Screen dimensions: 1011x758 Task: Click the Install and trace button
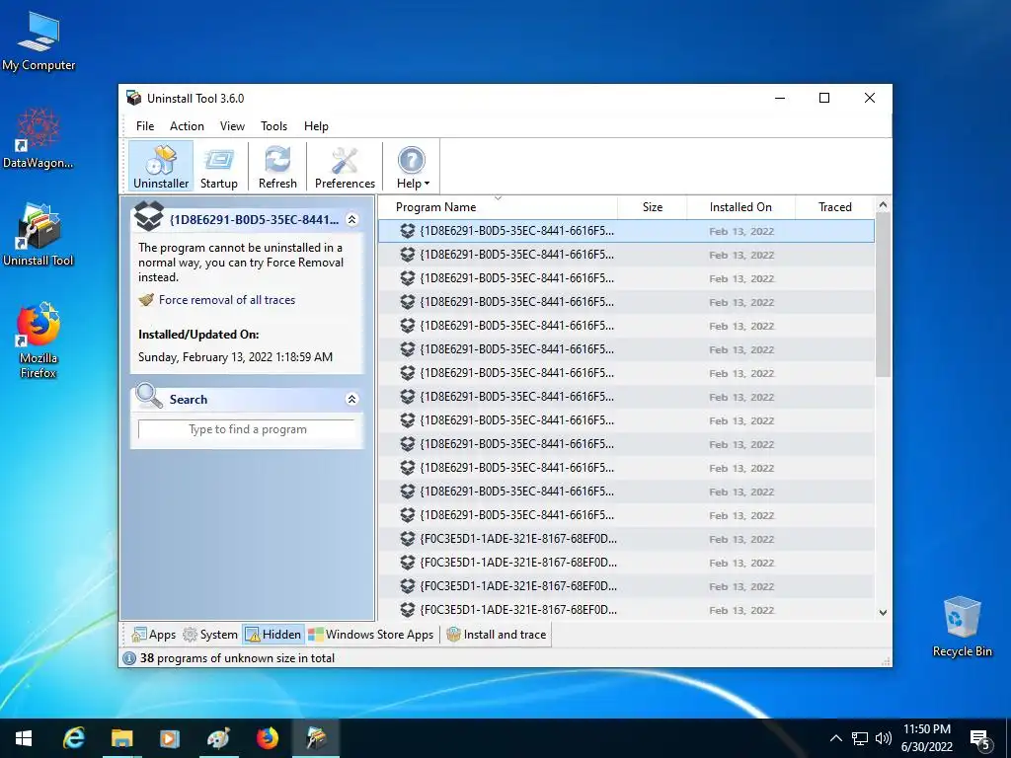(497, 635)
